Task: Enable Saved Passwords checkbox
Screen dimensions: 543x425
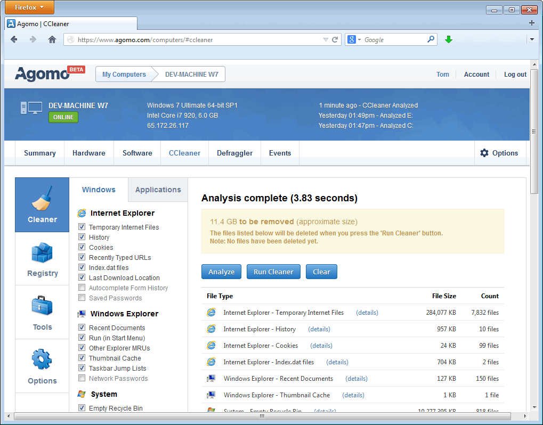Action: coord(82,297)
